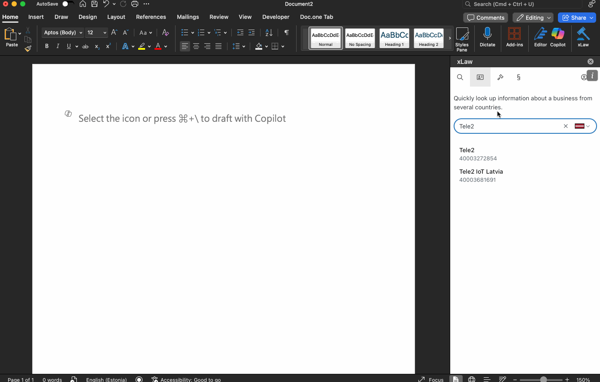Go to the Layout tab
600x382 pixels.
coord(116,17)
